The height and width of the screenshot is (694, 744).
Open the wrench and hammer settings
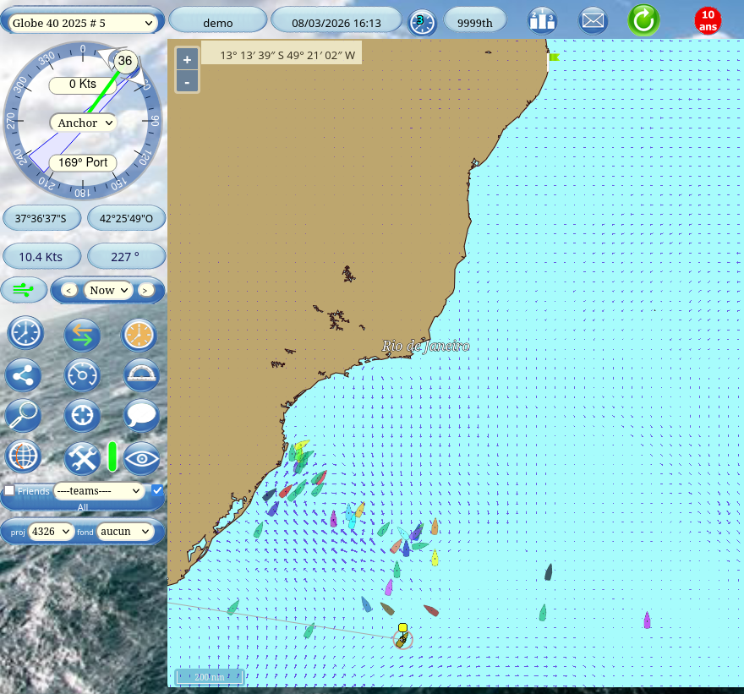tap(83, 457)
